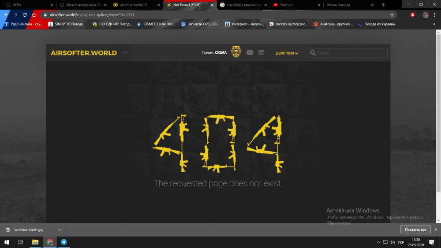Click the УКР language indicator
Screen dimensions: 441x248
(401, 242)
